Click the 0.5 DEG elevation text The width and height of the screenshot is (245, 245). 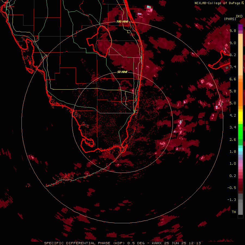tap(136, 243)
